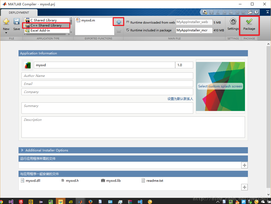Select Excel Add-in application type
Viewport: 271px width, 204px height.
coord(47,31)
